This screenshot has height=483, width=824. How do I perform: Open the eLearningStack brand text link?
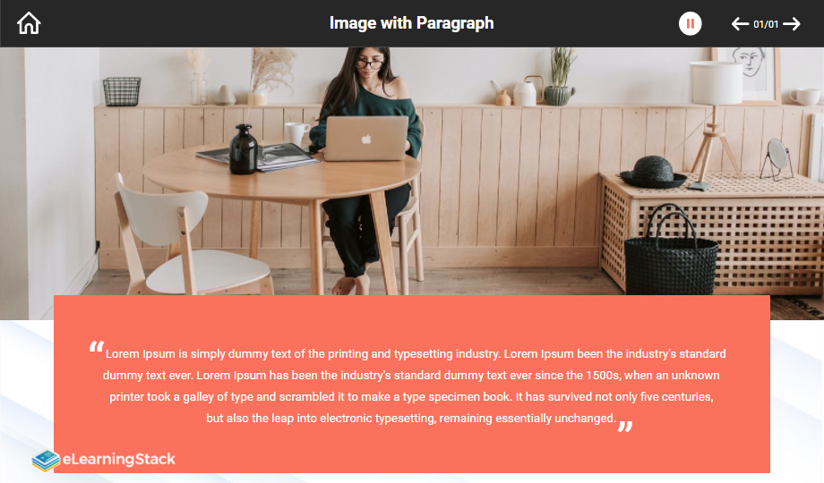tap(119, 459)
